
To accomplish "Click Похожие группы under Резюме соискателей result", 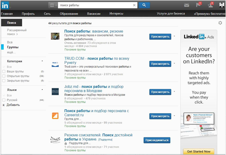I will click(75, 150).
